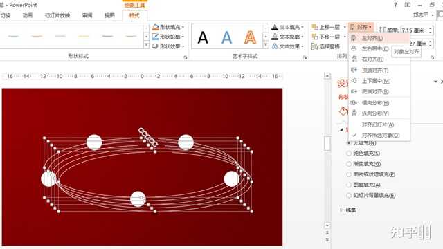Open the 形状轮廓 dropdown
This screenshot has height=249, width=443.
pos(168,37)
